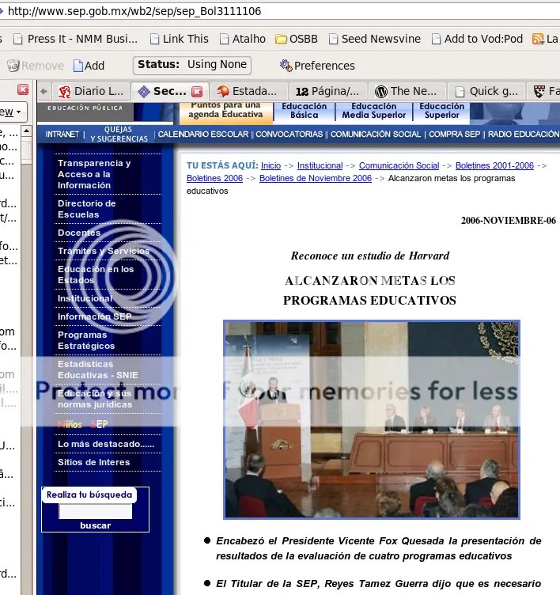Switch to The Ne... WordPress tab

(407, 91)
